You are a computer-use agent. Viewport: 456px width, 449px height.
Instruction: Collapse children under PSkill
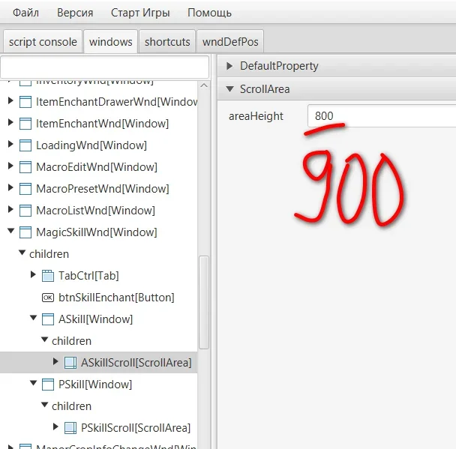pos(44,405)
